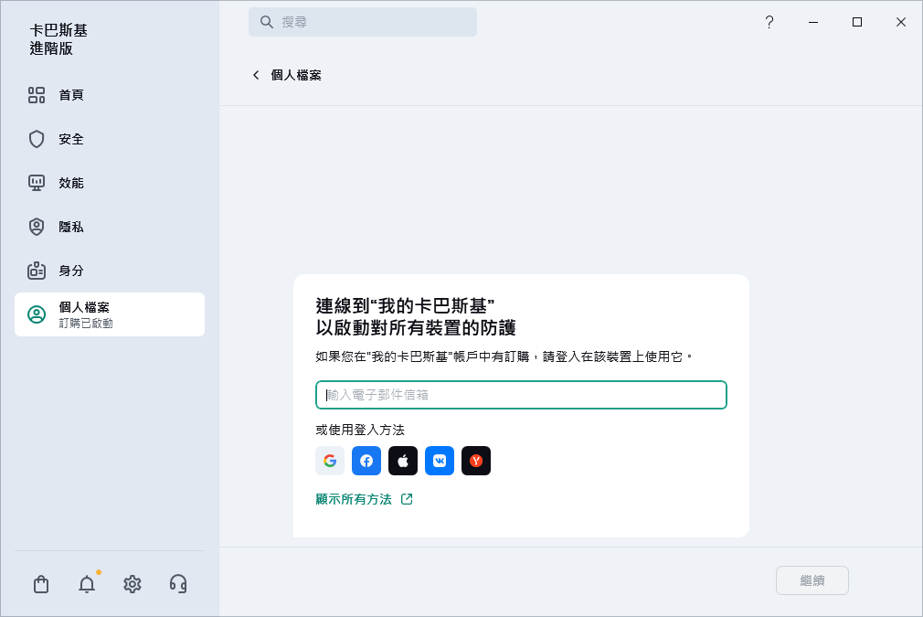The height and width of the screenshot is (617, 923).
Task: Open 顯示所有方法 link
Action: (356, 499)
